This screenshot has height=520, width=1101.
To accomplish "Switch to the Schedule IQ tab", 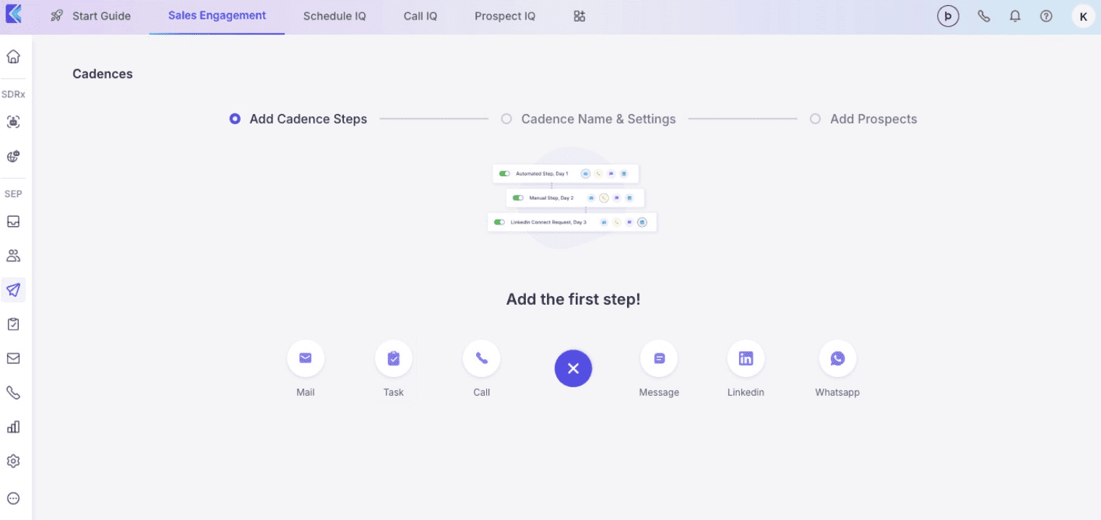I will (334, 16).
